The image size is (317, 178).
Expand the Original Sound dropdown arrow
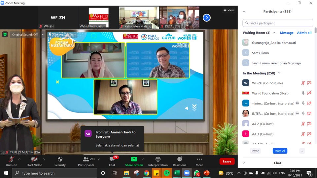click(43, 35)
